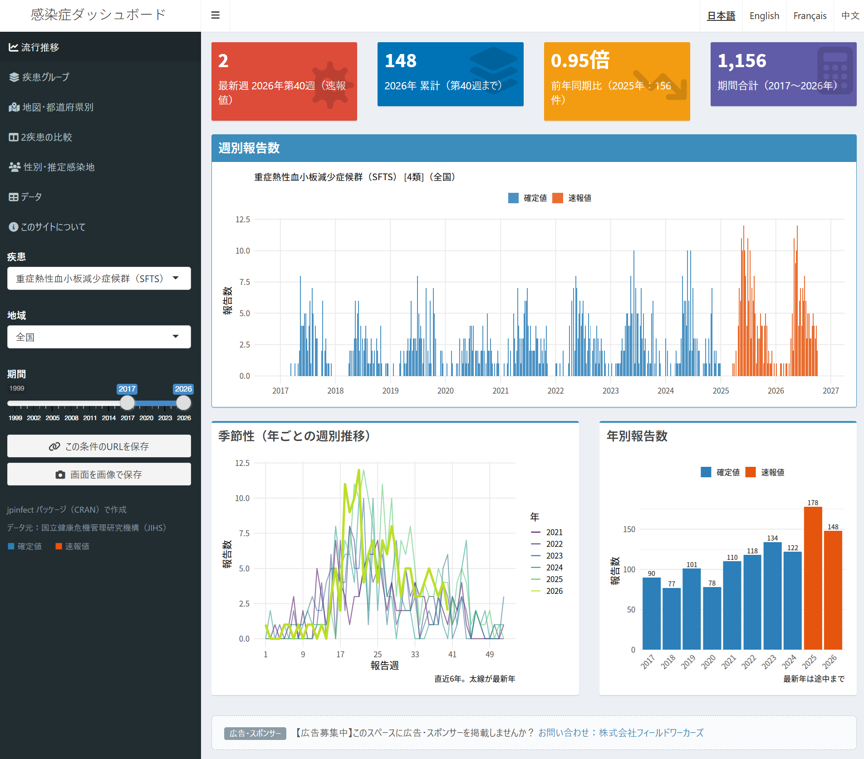Screen dimensions: 864x759
Task: Click the link icon in URL save button
Action: (x=54, y=446)
